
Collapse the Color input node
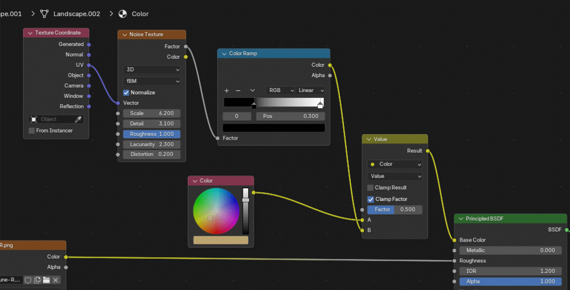click(x=195, y=181)
